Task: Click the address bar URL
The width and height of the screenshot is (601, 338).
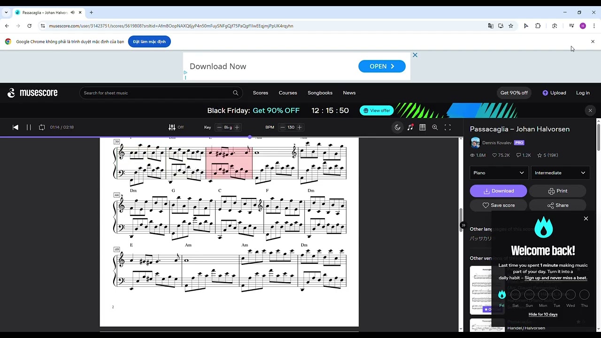Action: [171, 26]
